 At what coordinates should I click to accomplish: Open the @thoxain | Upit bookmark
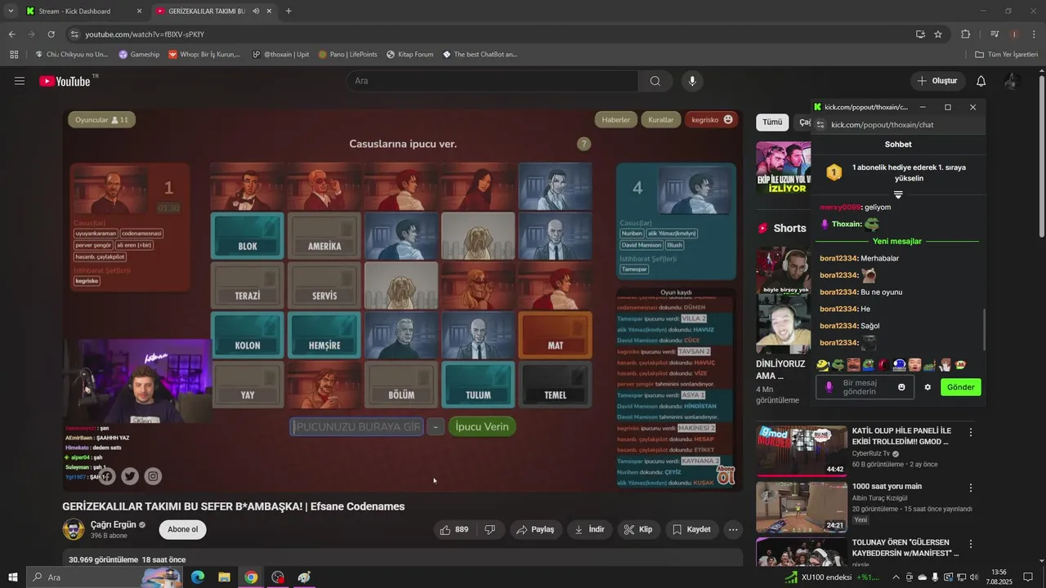click(x=280, y=55)
